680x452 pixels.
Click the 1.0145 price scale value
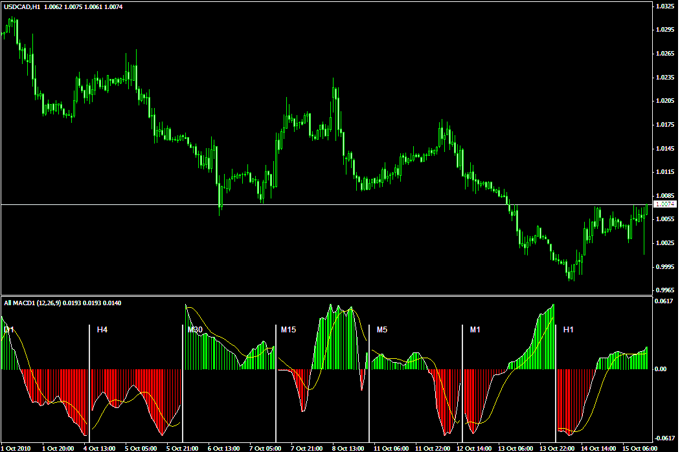[665, 149]
